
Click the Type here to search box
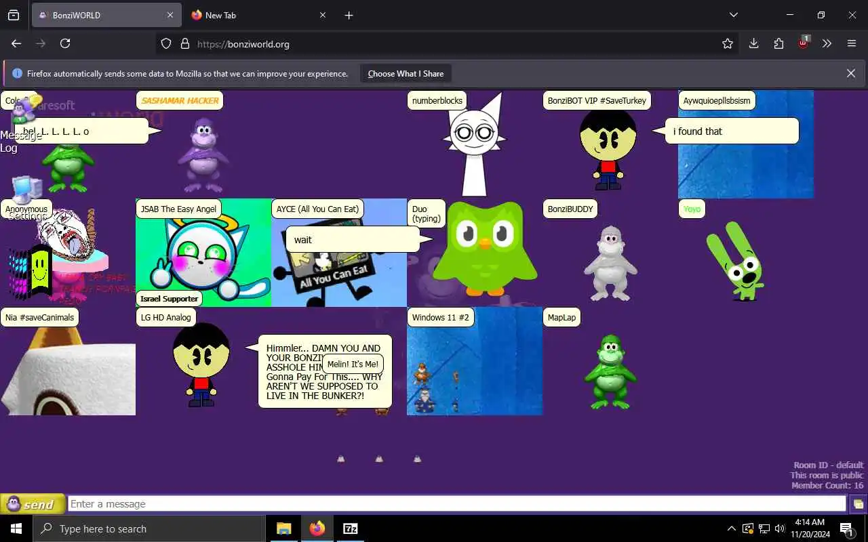coord(149,528)
